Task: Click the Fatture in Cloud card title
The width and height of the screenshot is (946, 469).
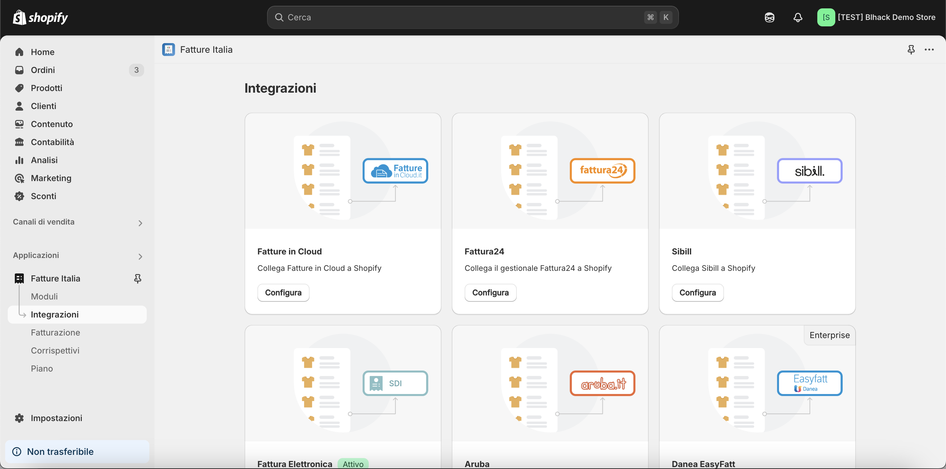Action: pos(289,252)
